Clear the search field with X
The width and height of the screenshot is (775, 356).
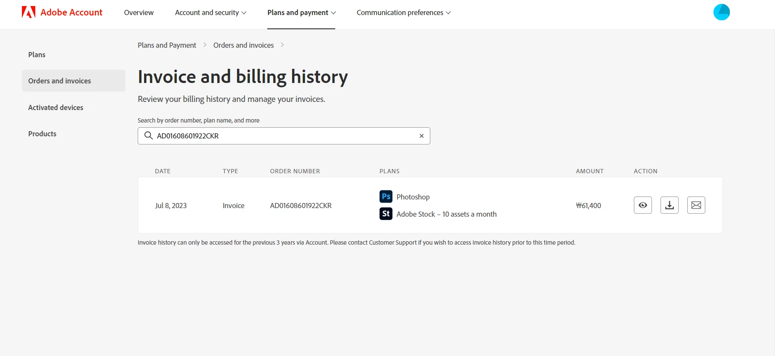tap(422, 136)
